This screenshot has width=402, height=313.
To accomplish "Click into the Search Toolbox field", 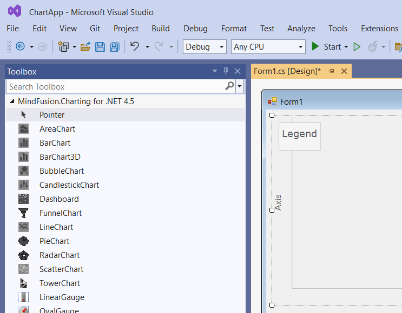I will click(115, 86).
